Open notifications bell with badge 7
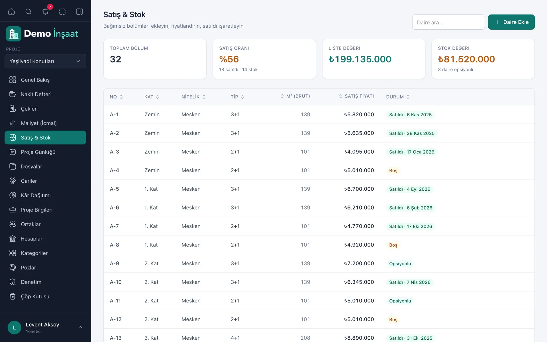 [46, 12]
